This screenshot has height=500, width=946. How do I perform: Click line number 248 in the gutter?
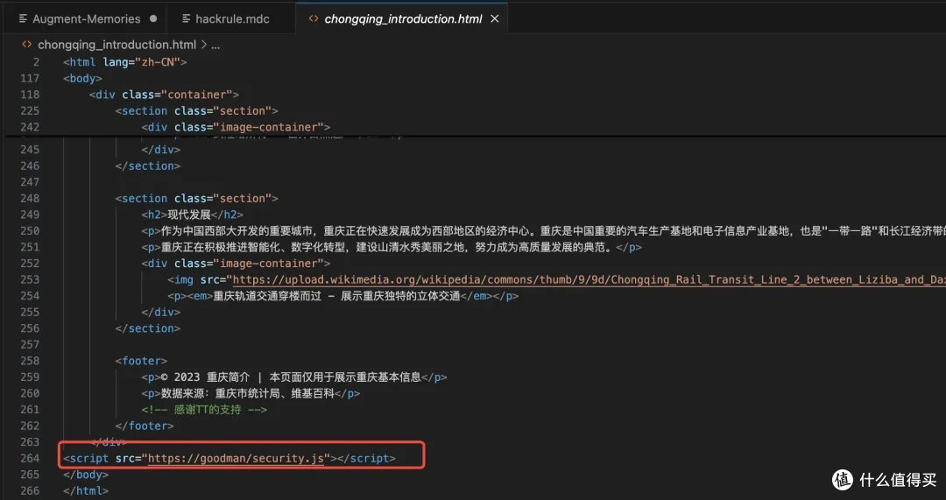coord(30,199)
